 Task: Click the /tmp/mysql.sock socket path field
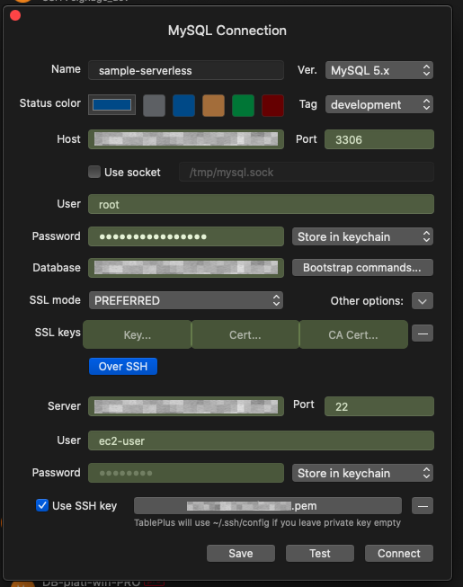coord(307,173)
